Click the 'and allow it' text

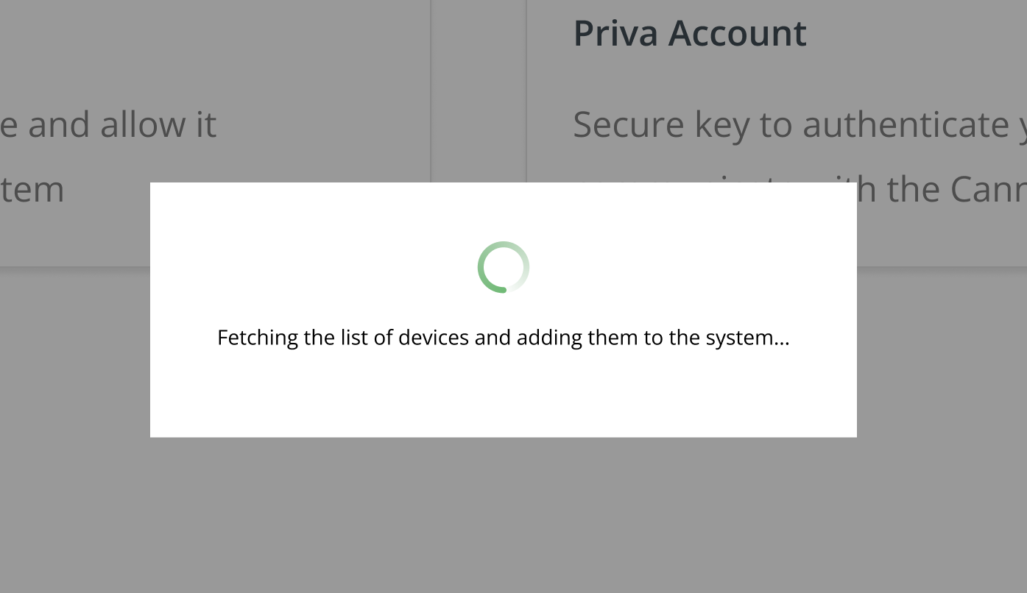pyautogui.click(x=121, y=124)
